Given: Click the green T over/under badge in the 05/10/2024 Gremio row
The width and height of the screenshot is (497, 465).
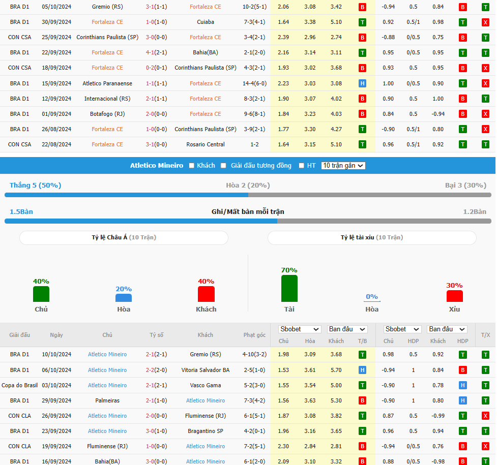Looking at the screenshot, I should [485, 7].
